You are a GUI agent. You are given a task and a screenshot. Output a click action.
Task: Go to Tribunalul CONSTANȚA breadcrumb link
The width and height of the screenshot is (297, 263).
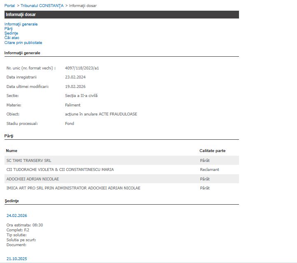(42, 6)
